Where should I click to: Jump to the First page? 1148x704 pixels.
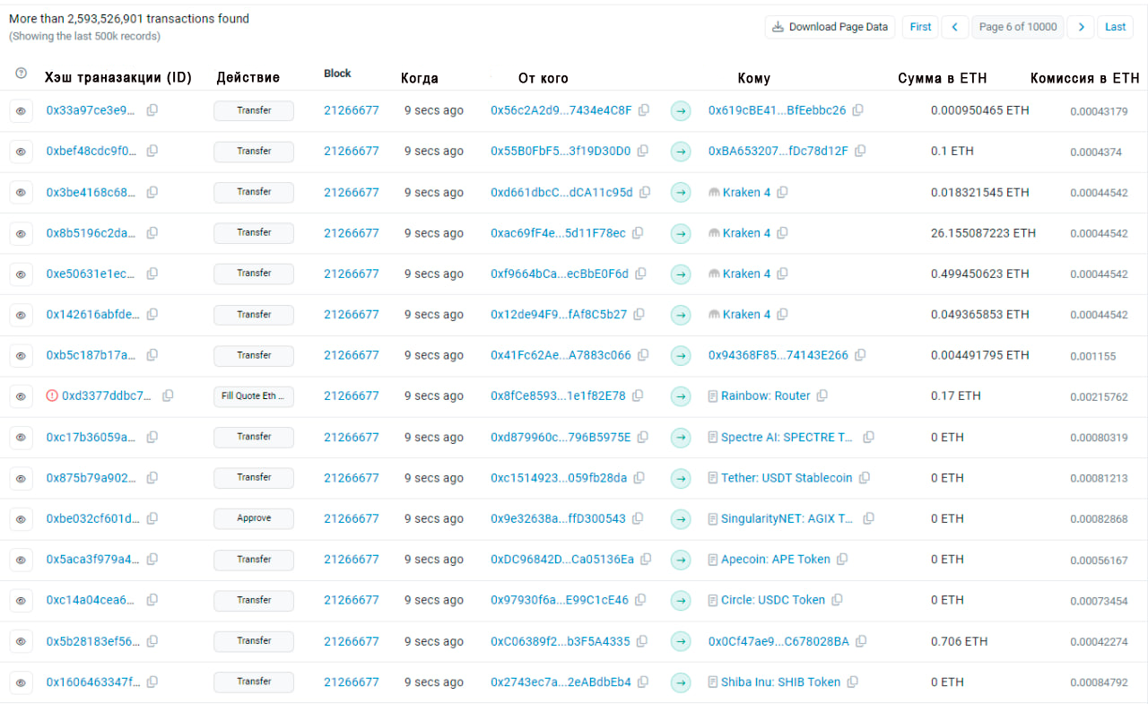coord(920,27)
